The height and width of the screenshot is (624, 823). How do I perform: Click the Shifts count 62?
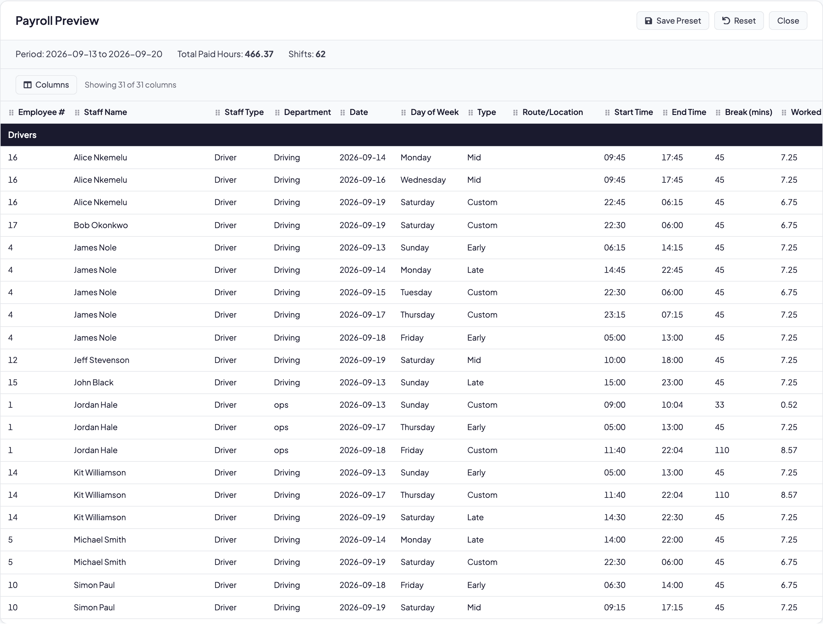click(320, 54)
